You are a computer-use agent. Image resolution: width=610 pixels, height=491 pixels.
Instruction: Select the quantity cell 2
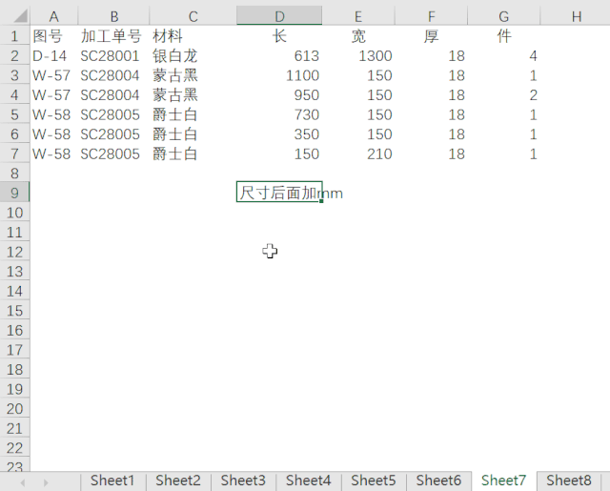pyautogui.click(x=504, y=95)
